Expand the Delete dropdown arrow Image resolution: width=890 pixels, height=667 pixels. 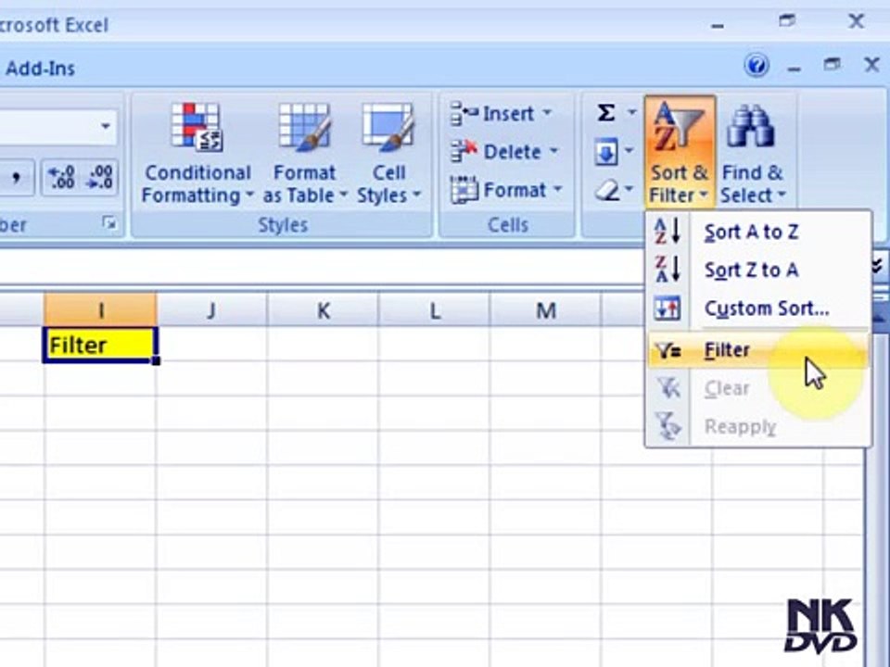click(553, 151)
